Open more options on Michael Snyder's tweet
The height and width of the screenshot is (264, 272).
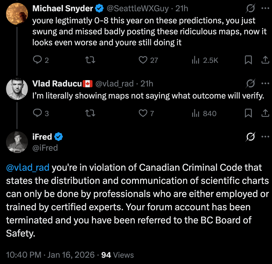tap(265, 9)
